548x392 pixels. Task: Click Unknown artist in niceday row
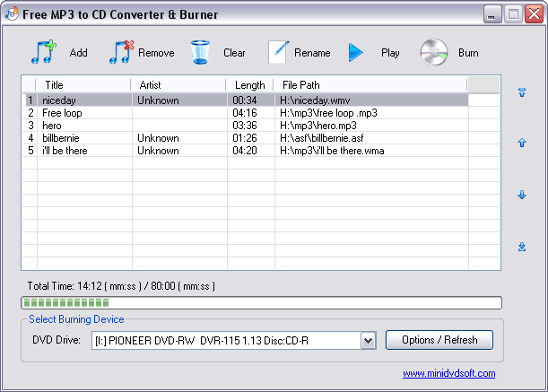158,100
